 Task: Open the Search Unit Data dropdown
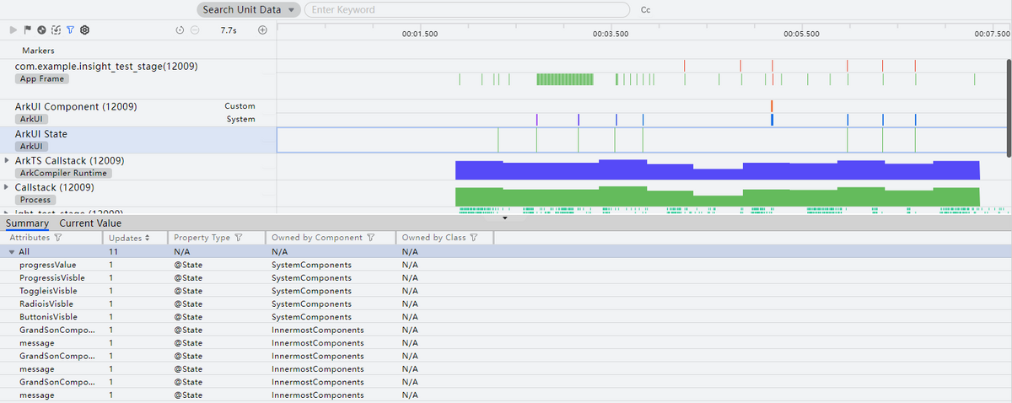(249, 10)
